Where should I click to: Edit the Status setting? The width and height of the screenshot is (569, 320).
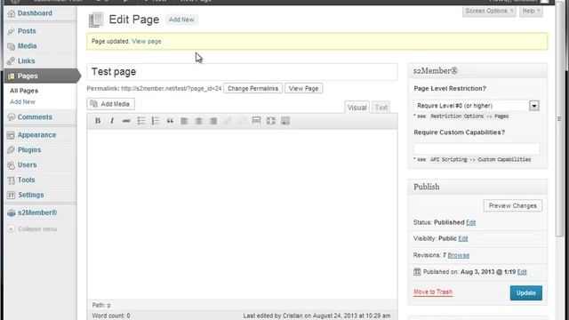click(470, 222)
